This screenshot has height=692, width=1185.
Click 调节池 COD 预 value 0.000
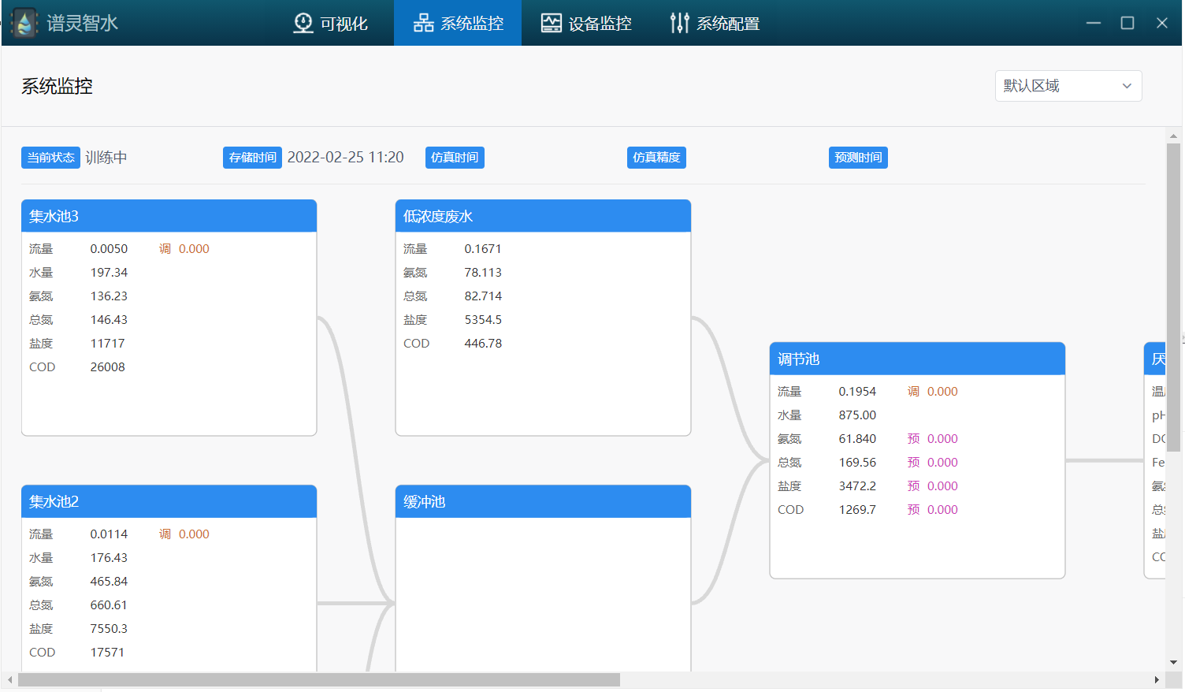pos(942,510)
